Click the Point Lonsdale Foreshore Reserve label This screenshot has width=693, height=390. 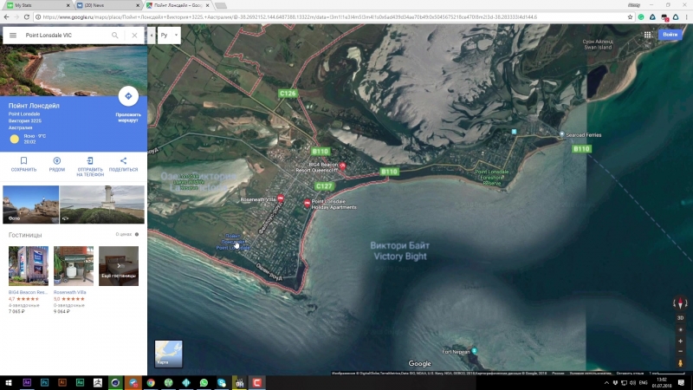491,178
